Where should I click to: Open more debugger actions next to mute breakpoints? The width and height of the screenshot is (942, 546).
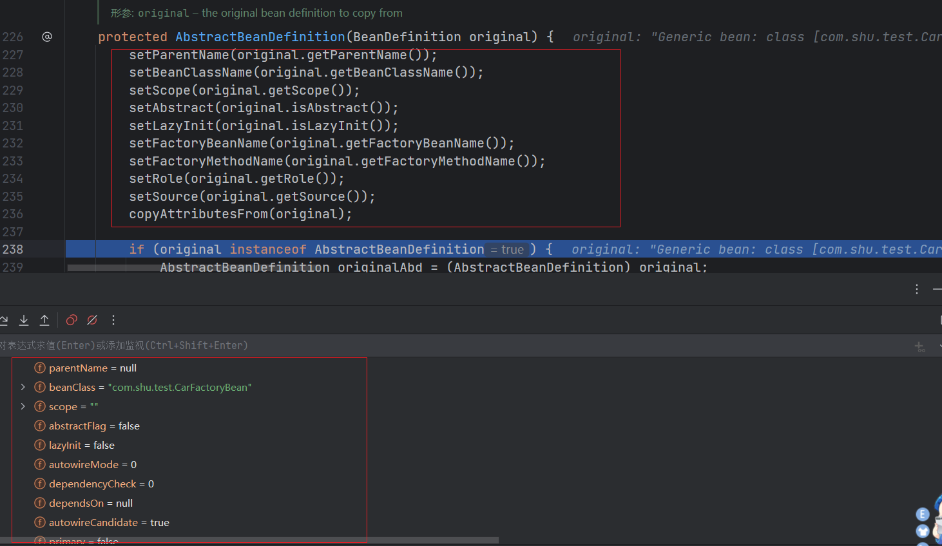(113, 320)
